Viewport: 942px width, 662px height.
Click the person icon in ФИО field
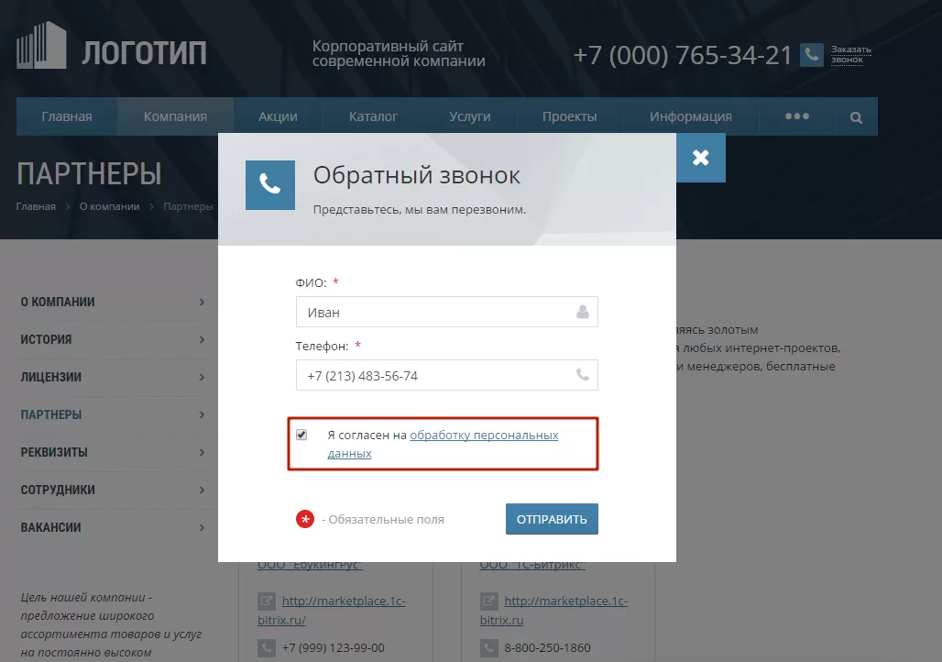[583, 312]
